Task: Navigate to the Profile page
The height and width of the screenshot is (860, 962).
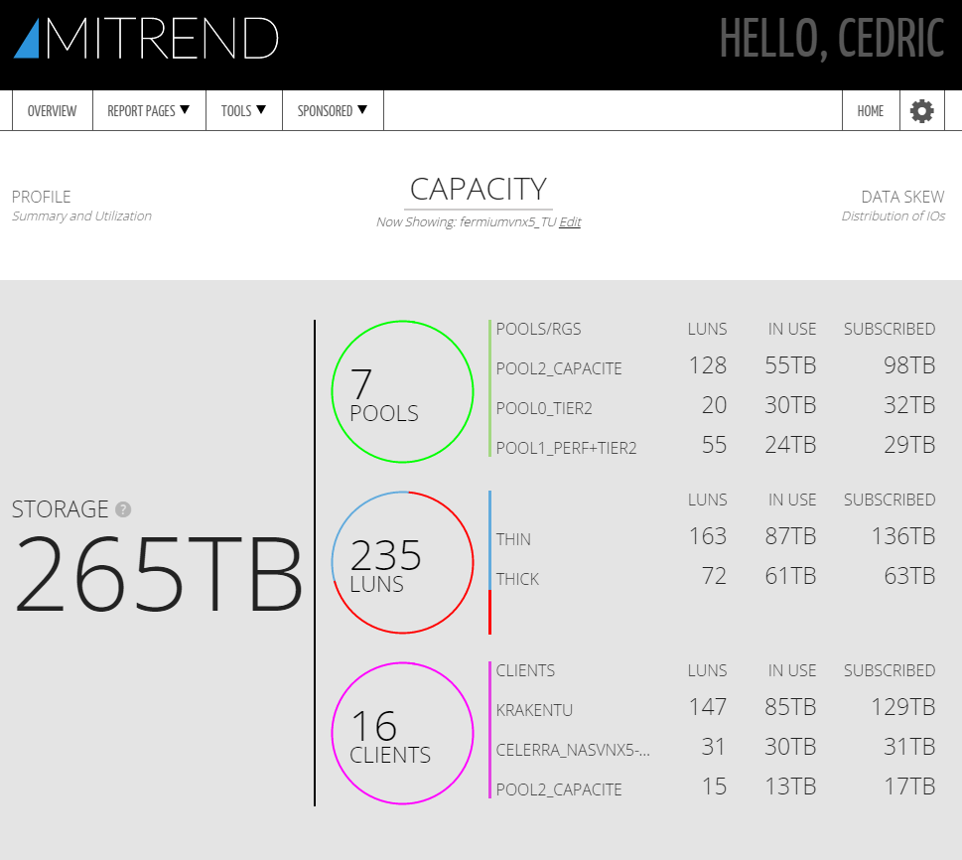Action: [42, 198]
